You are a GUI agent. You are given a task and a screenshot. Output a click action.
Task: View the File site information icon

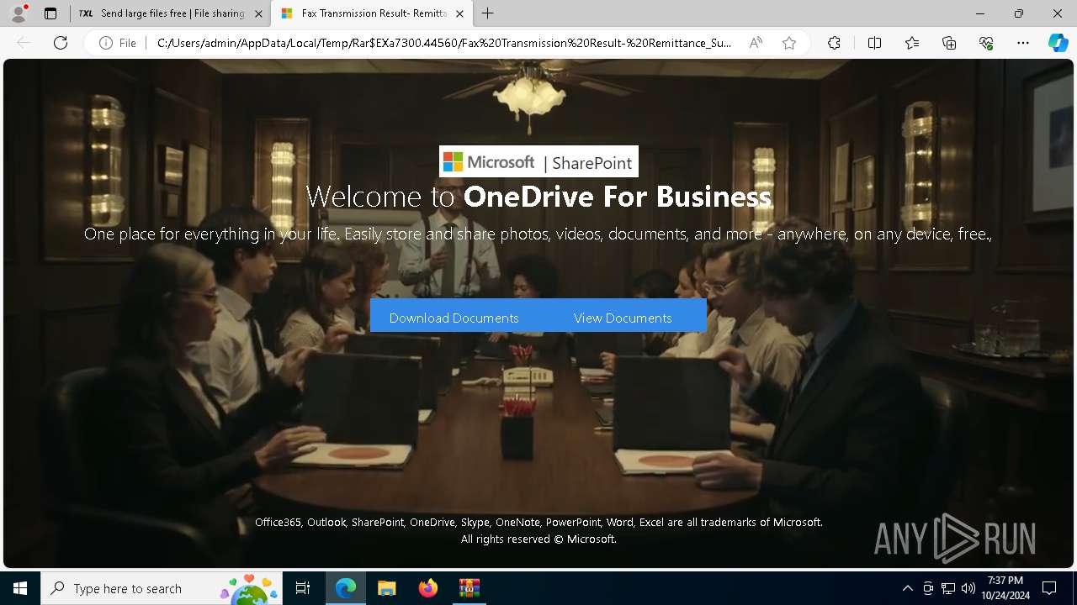click(118, 43)
